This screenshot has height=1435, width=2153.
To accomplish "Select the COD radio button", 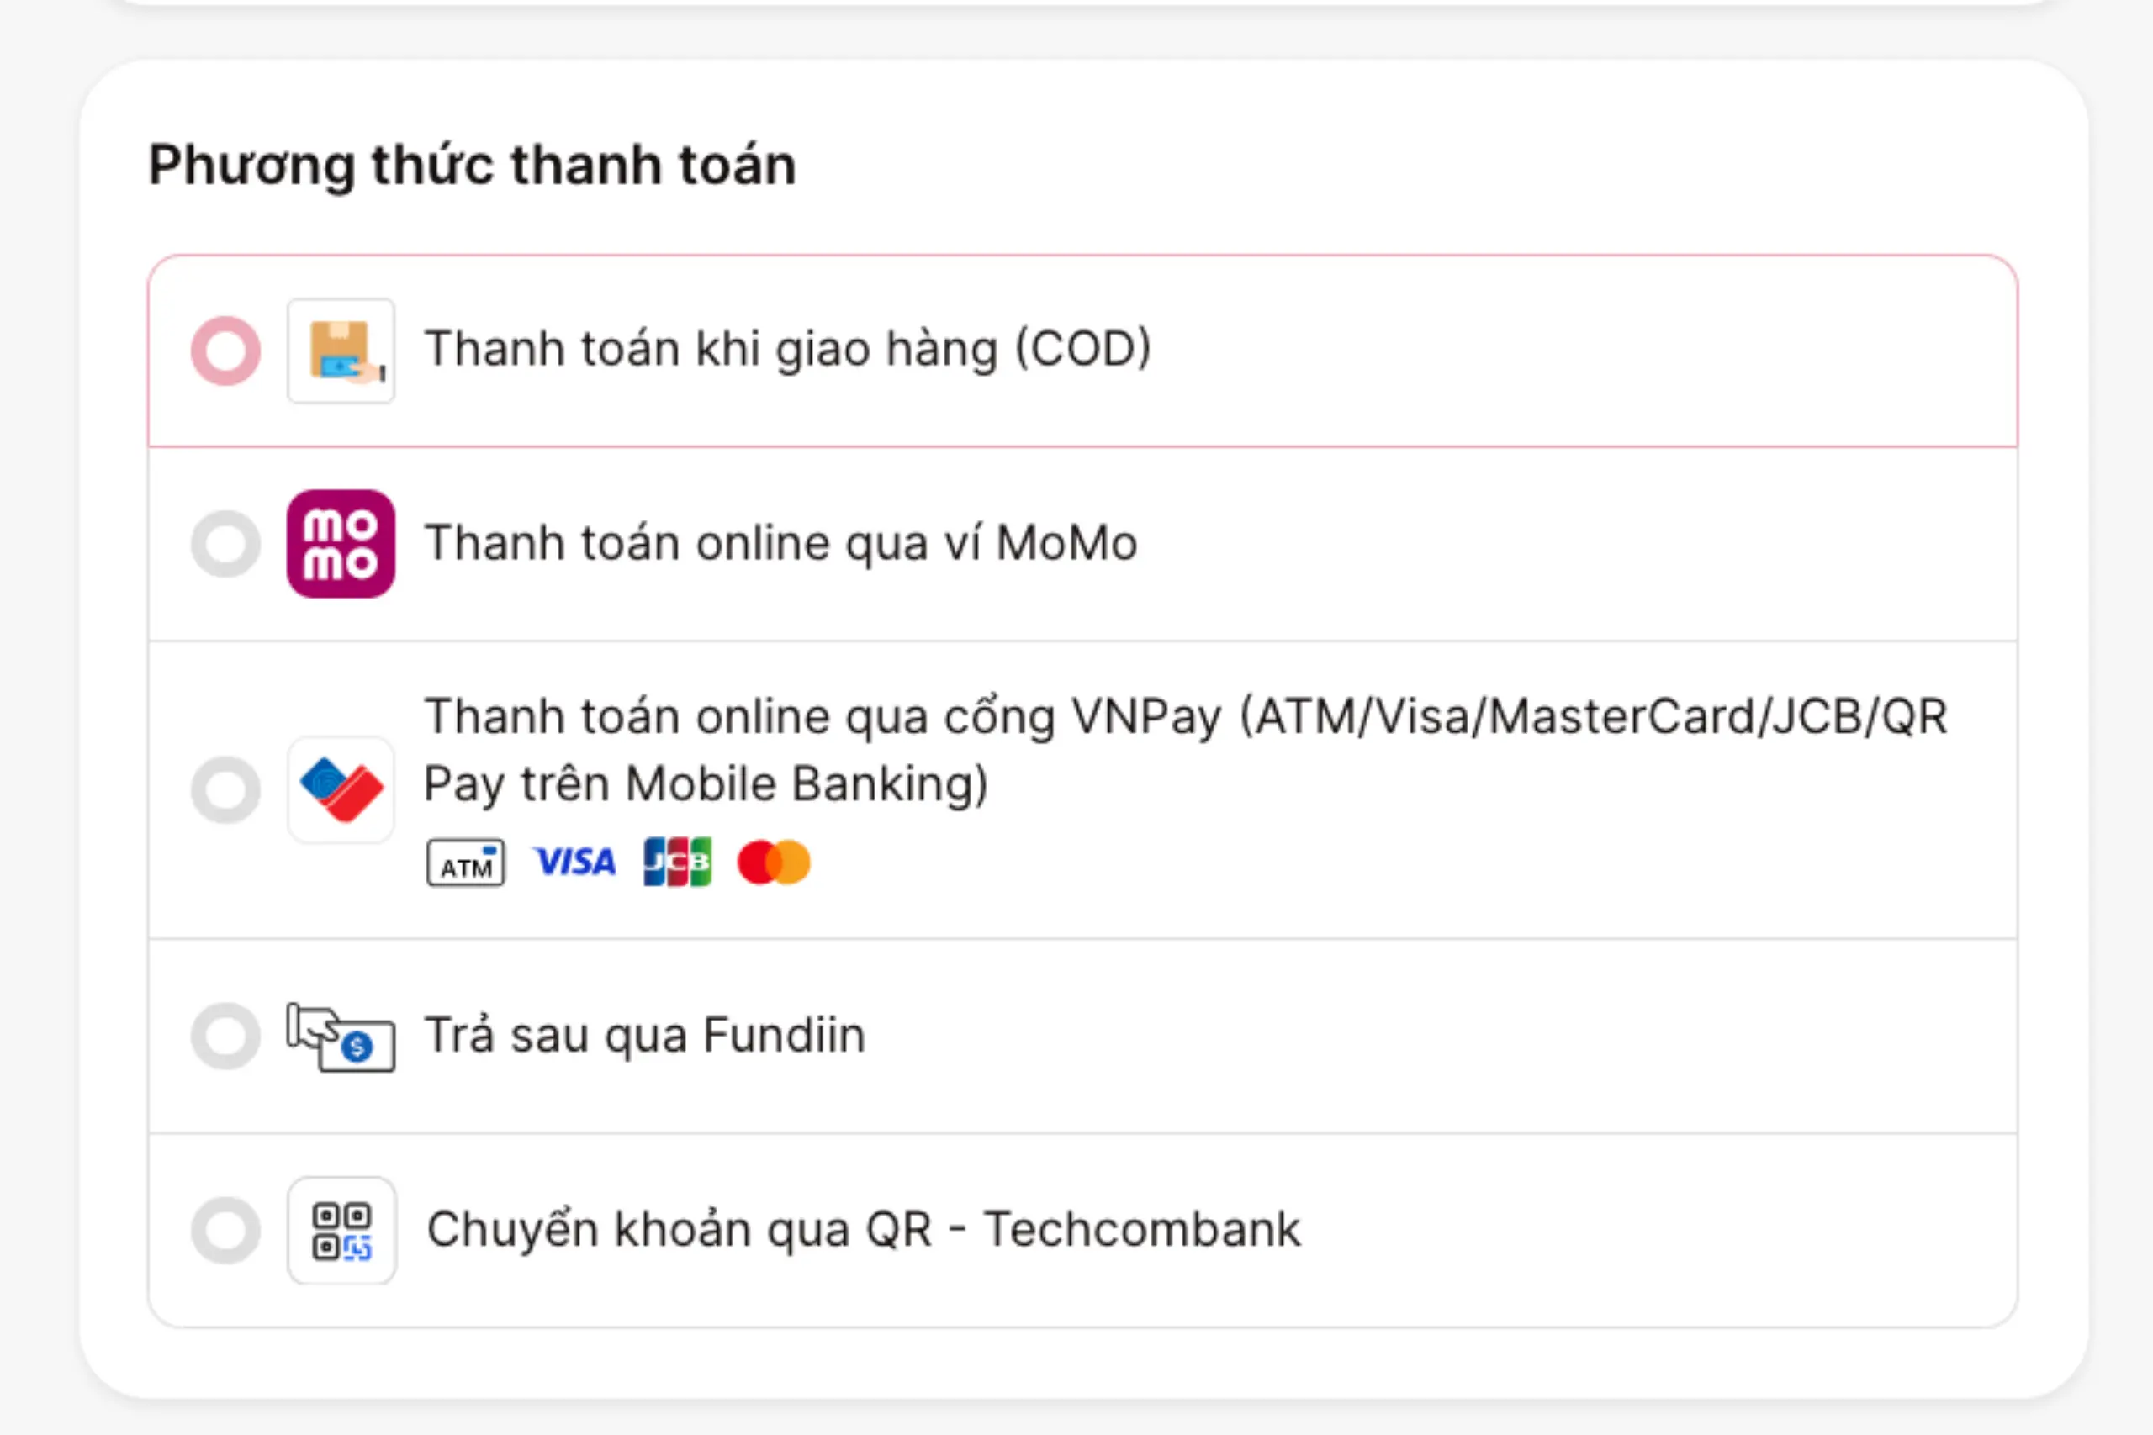I will click(x=225, y=351).
